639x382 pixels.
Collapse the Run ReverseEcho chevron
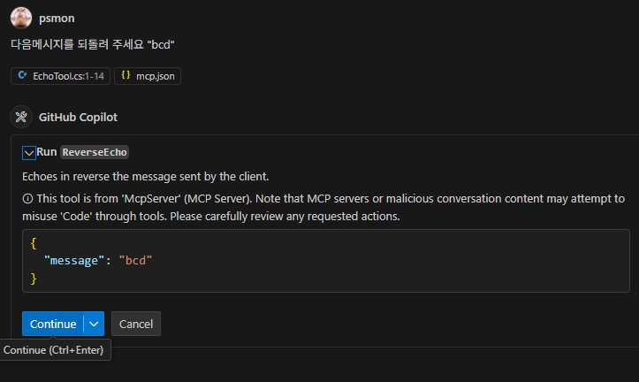28,152
